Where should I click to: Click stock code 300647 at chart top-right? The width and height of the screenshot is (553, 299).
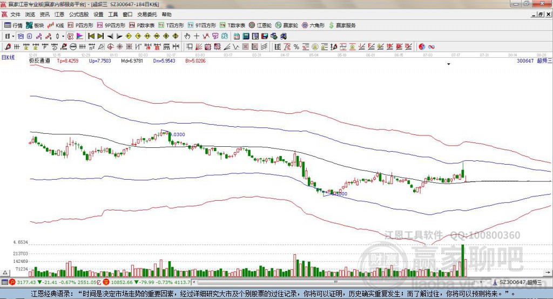[x=525, y=60]
